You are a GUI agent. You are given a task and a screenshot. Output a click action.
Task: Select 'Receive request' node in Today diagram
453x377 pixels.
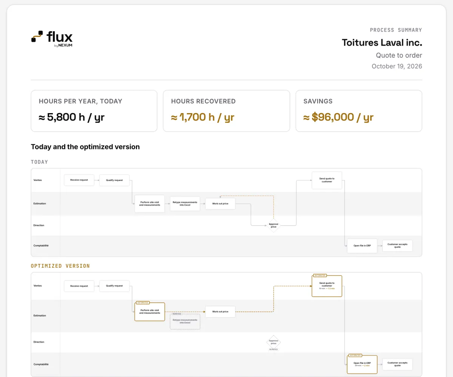pos(79,180)
